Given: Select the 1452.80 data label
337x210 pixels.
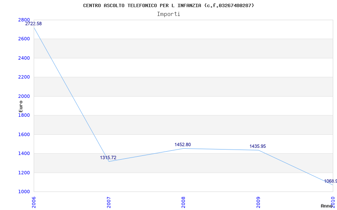Looking at the screenshot, I should click(183, 144).
